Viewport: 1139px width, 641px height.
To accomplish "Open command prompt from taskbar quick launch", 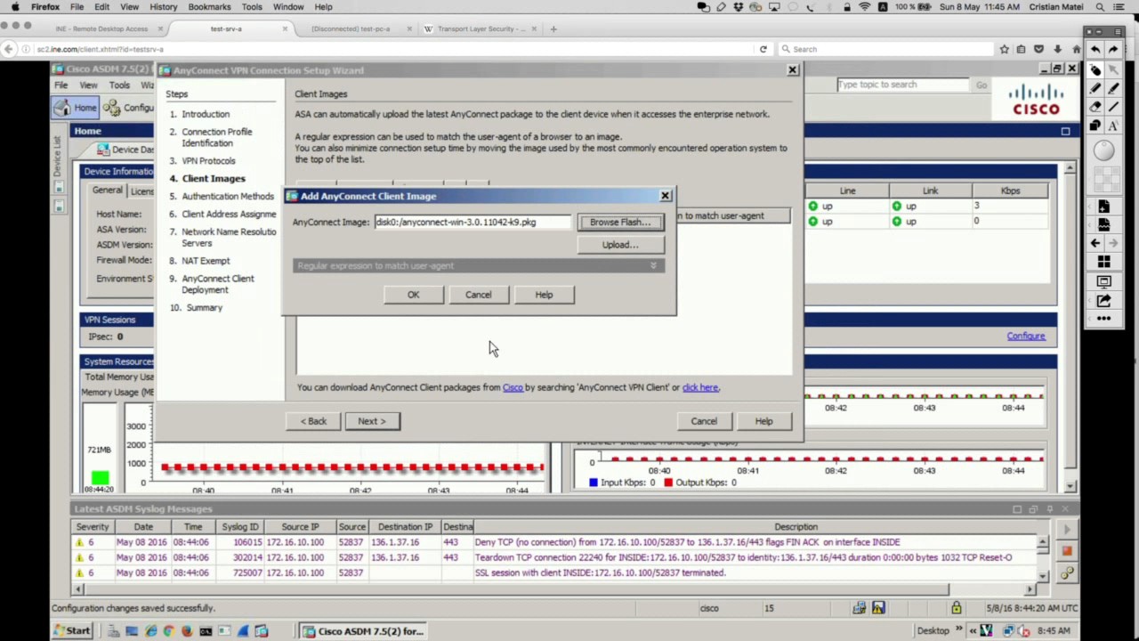I will pos(206,631).
